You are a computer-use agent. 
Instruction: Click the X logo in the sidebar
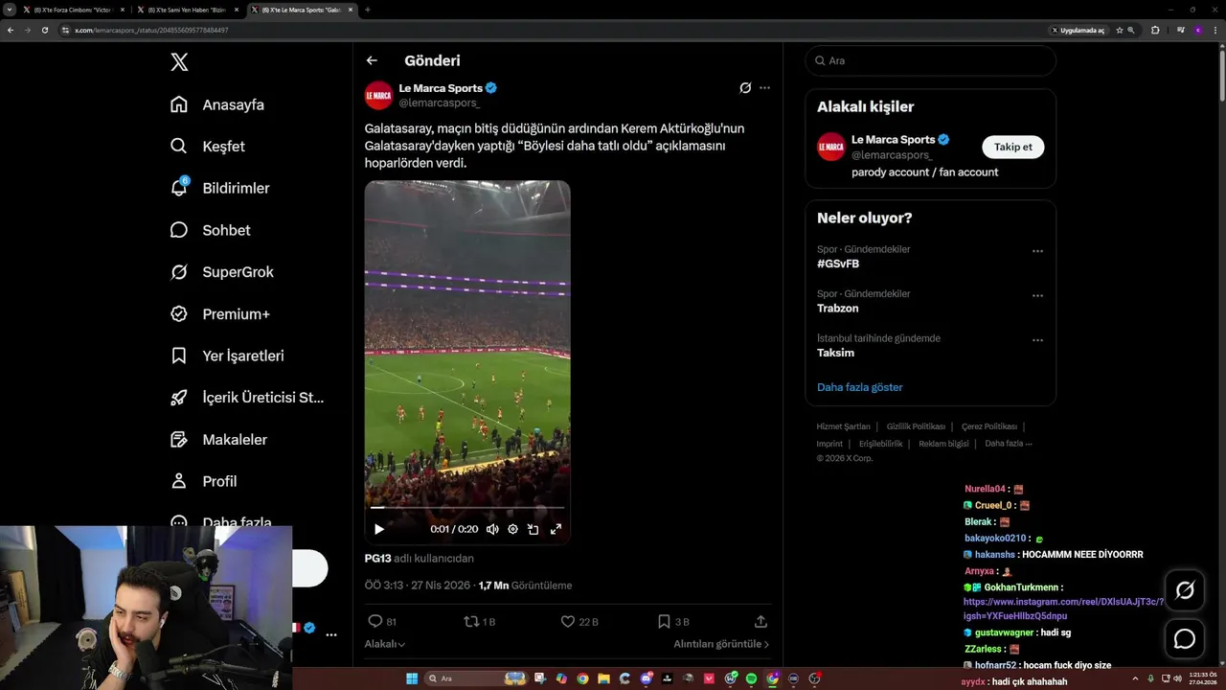click(179, 62)
